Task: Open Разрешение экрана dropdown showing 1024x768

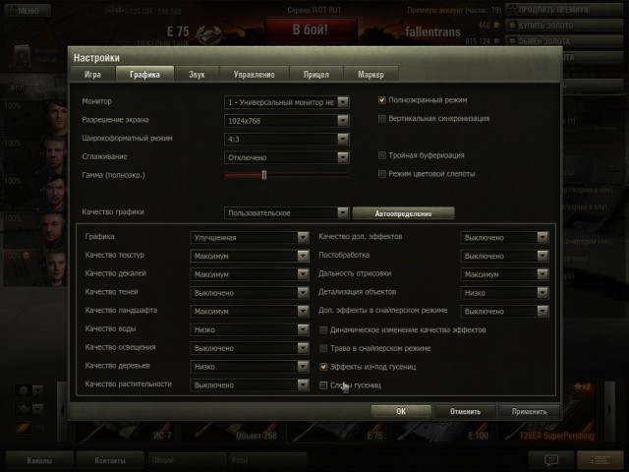Action: [x=286, y=121]
